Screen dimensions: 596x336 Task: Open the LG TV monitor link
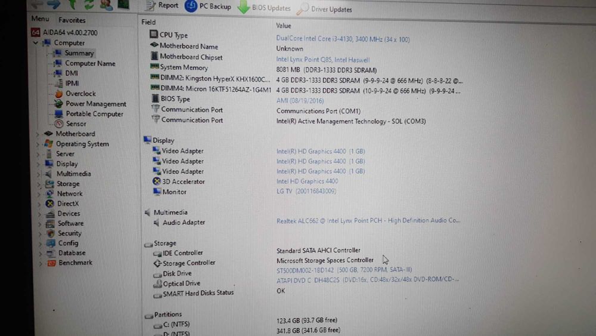pyautogui.click(x=306, y=191)
